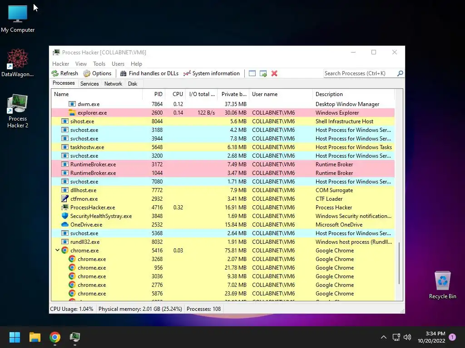Click the find window toolbar icon

pyautogui.click(x=252, y=73)
